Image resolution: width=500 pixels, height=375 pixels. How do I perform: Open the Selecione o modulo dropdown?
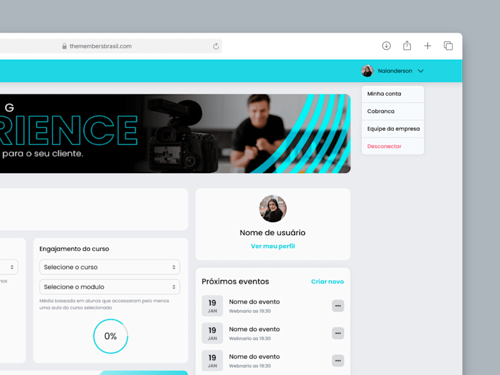(110, 287)
